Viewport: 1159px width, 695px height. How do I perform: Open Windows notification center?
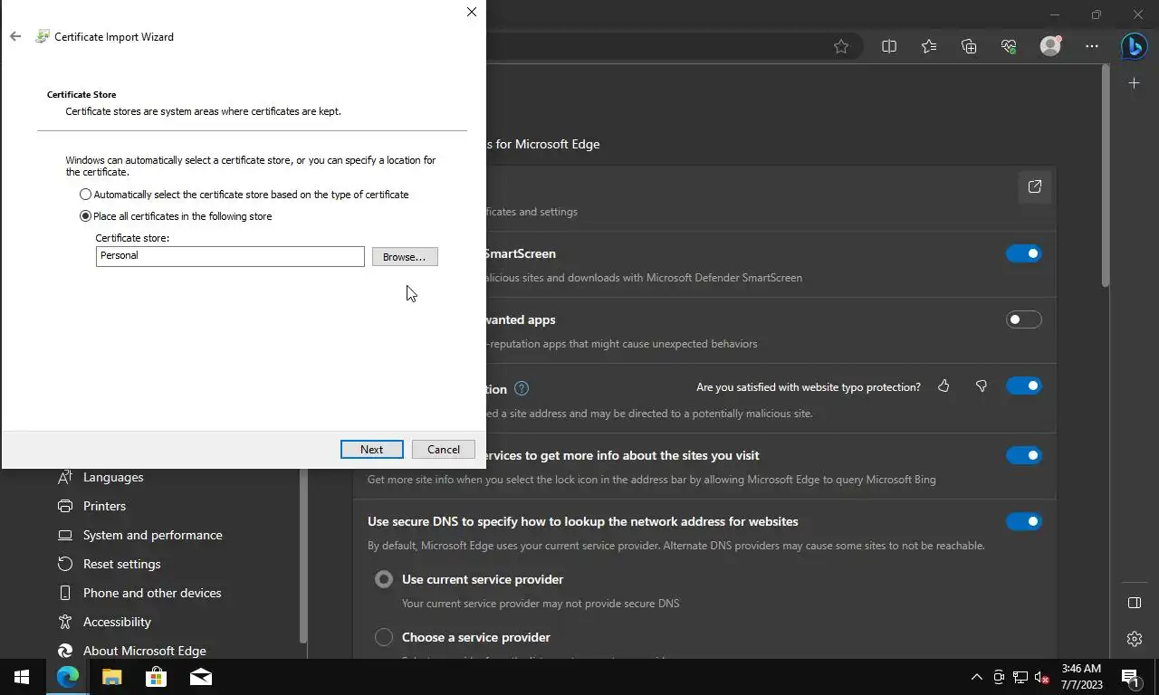pos(1130,677)
